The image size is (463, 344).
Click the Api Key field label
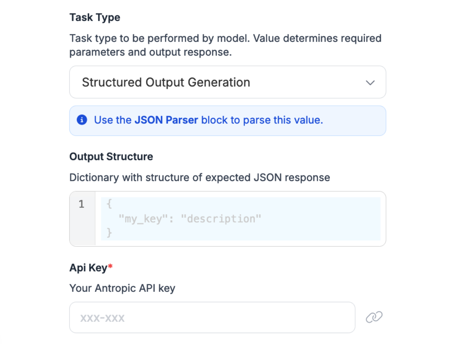click(88, 268)
